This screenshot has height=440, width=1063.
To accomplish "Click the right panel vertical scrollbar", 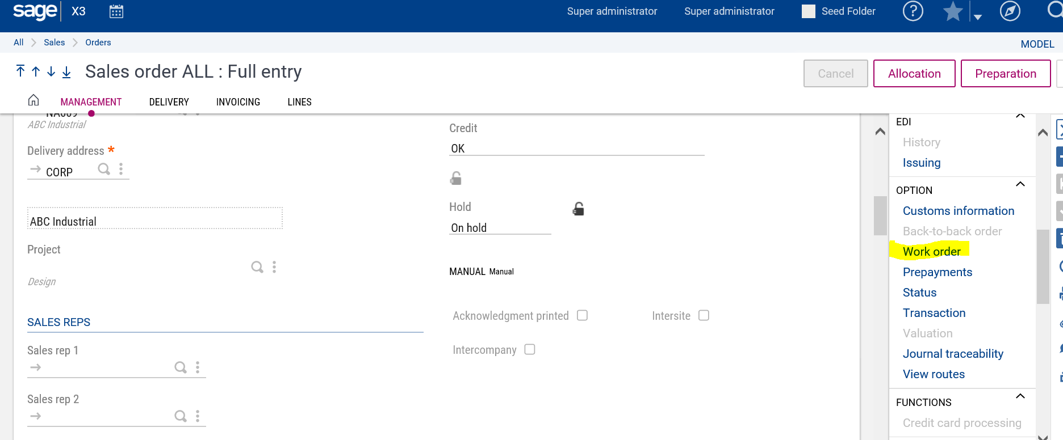I will [1043, 266].
